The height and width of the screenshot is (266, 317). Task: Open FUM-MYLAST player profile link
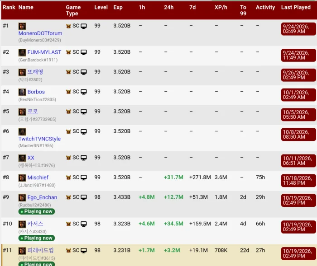44,52
